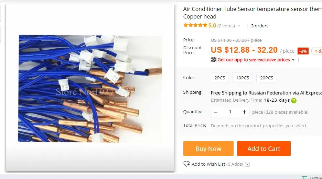Click the Add to Cart button

[264, 149]
